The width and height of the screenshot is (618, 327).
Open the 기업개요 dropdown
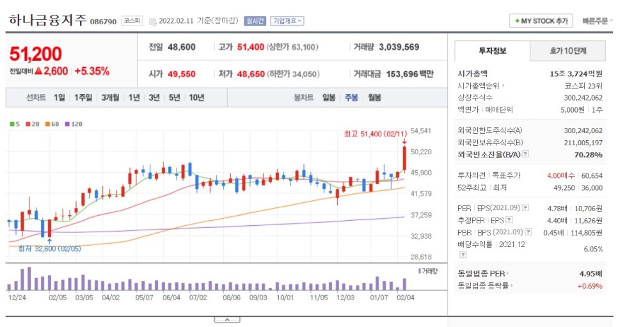[x=287, y=21]
